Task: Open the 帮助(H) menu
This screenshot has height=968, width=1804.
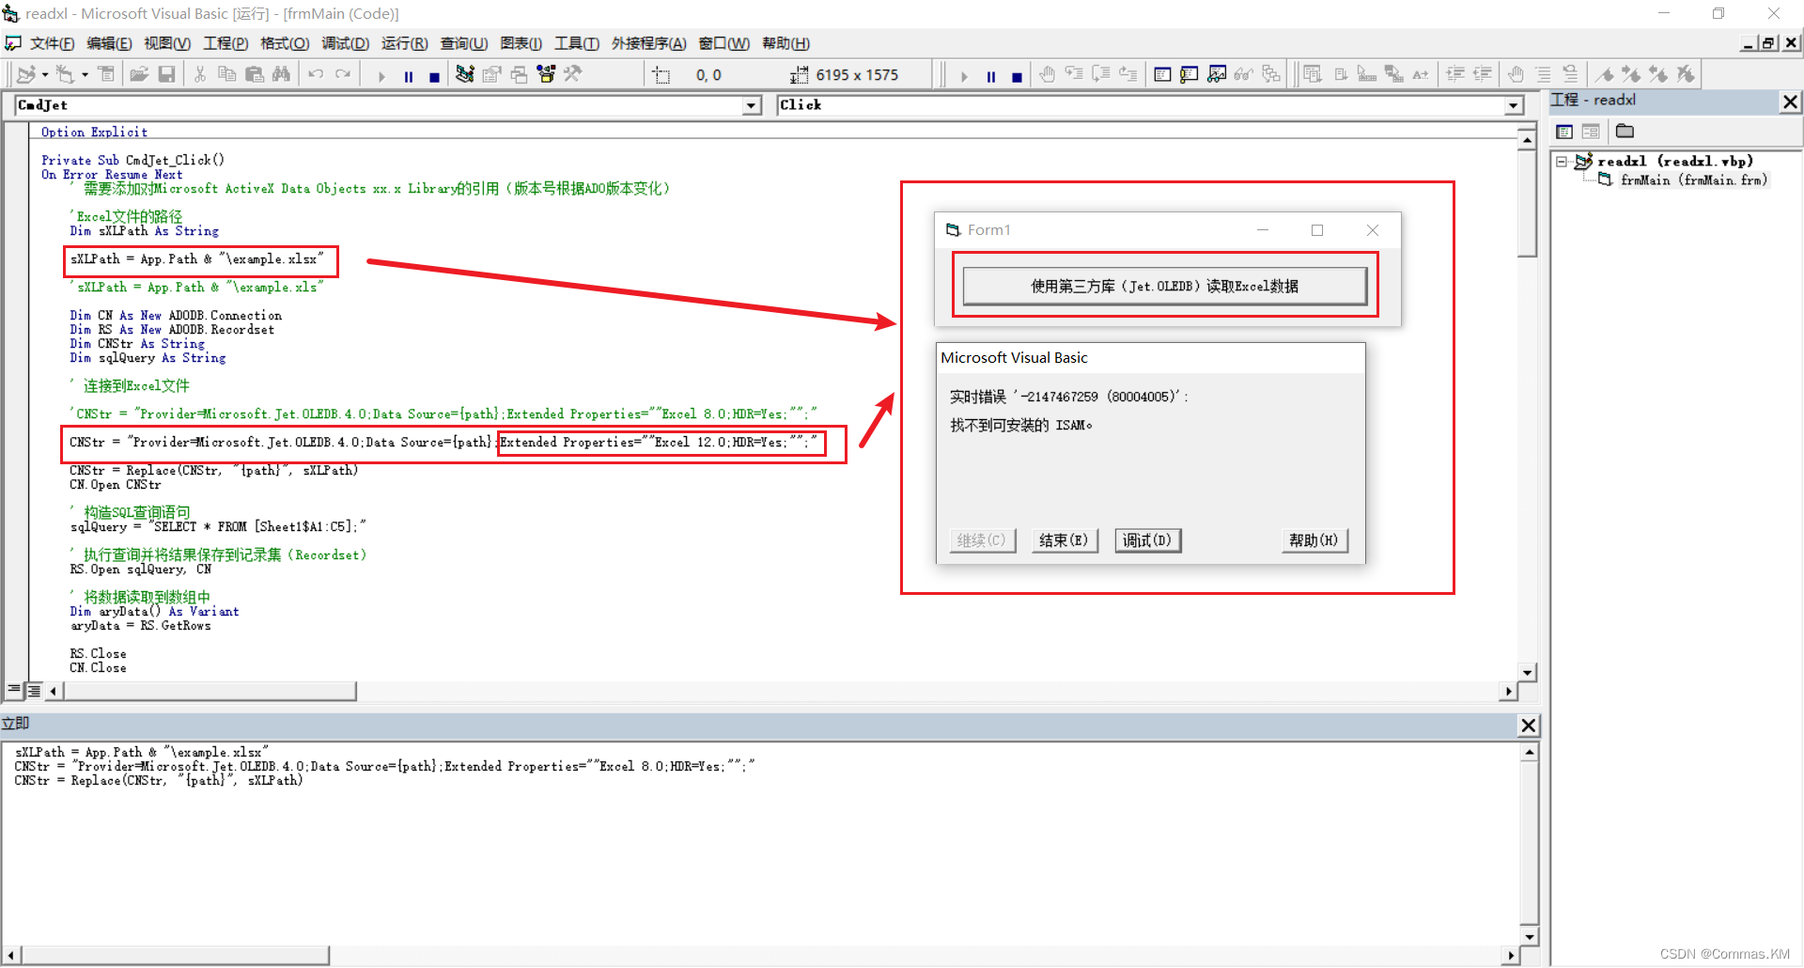Action: click(785, 43)
